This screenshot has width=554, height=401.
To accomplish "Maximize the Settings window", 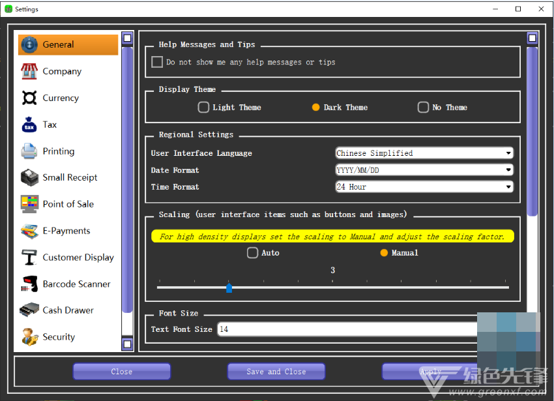I will [518, 9].
